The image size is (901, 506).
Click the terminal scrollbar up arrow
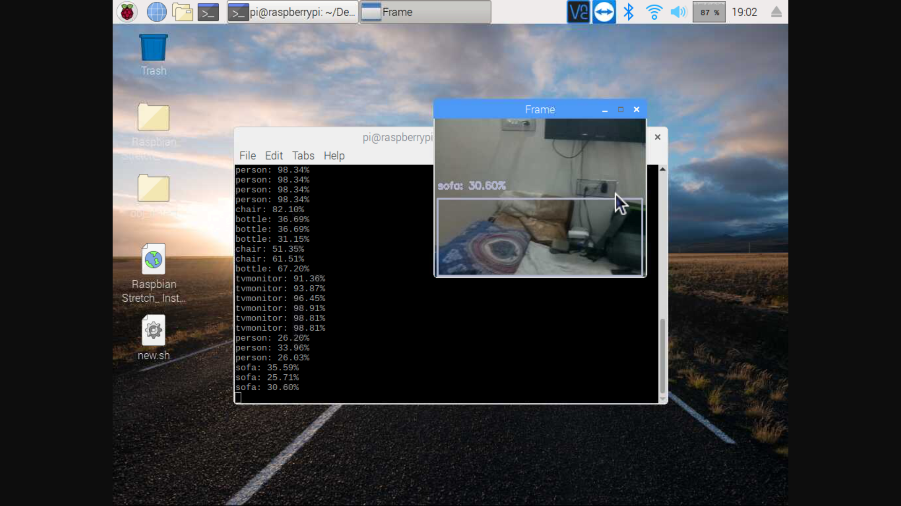(x=662, y=169)
